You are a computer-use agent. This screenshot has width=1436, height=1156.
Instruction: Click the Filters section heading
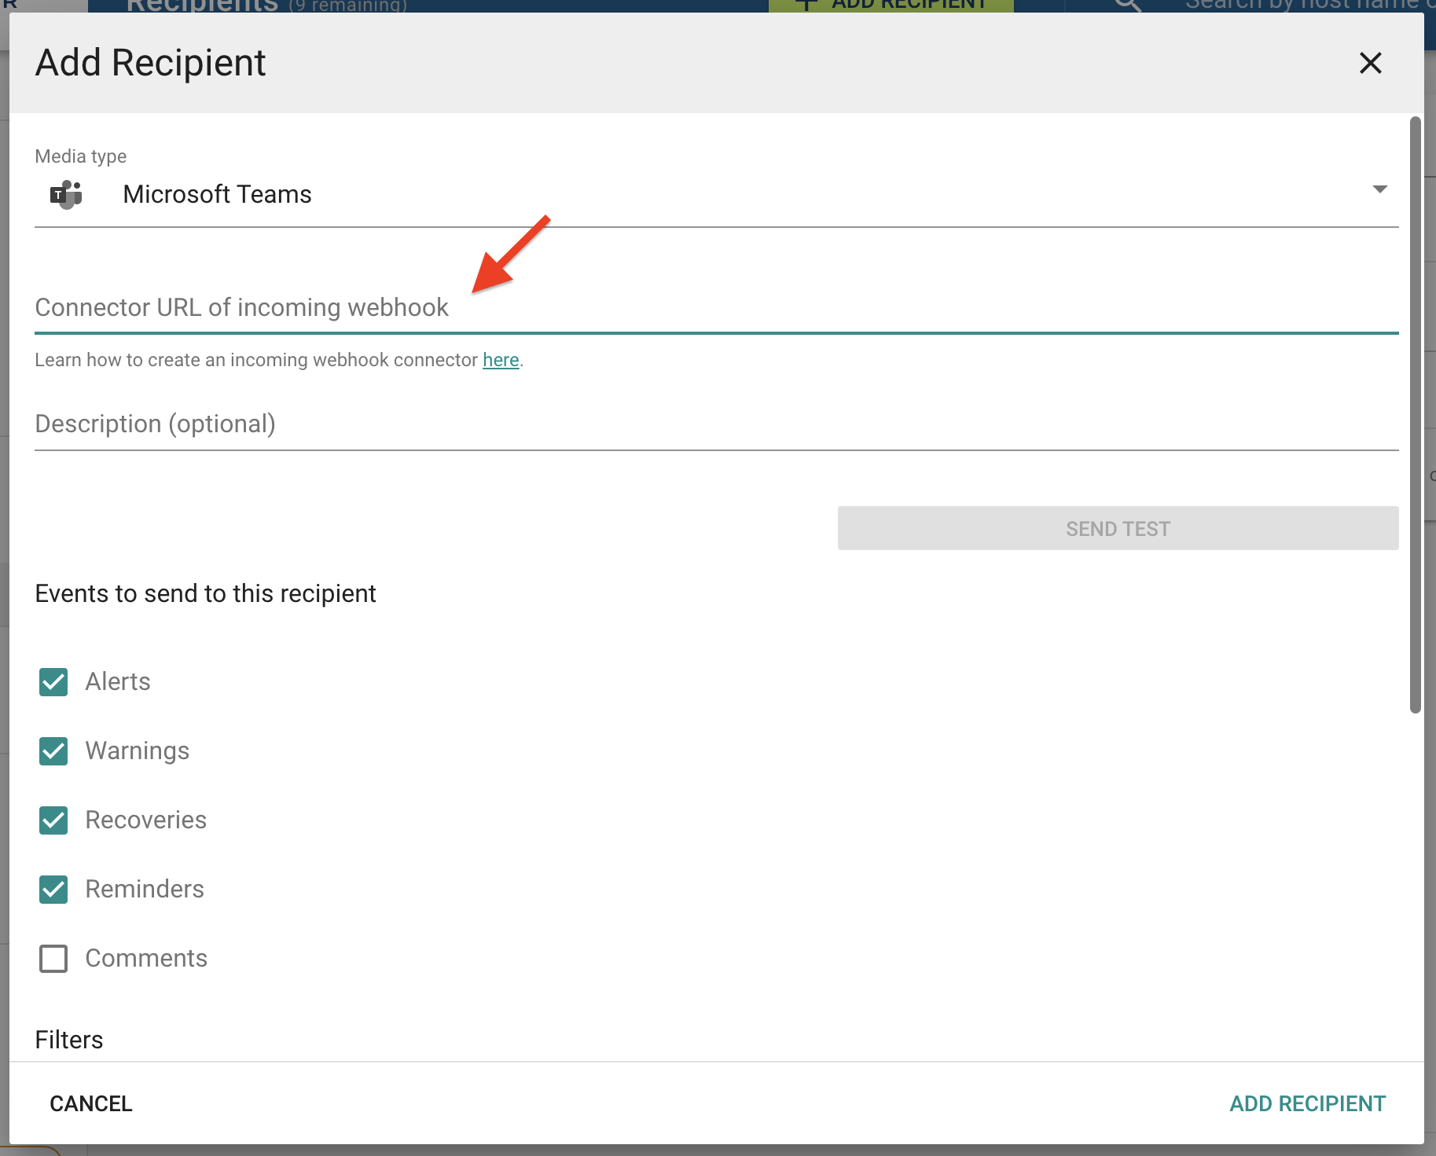(x=69, y=1040)
